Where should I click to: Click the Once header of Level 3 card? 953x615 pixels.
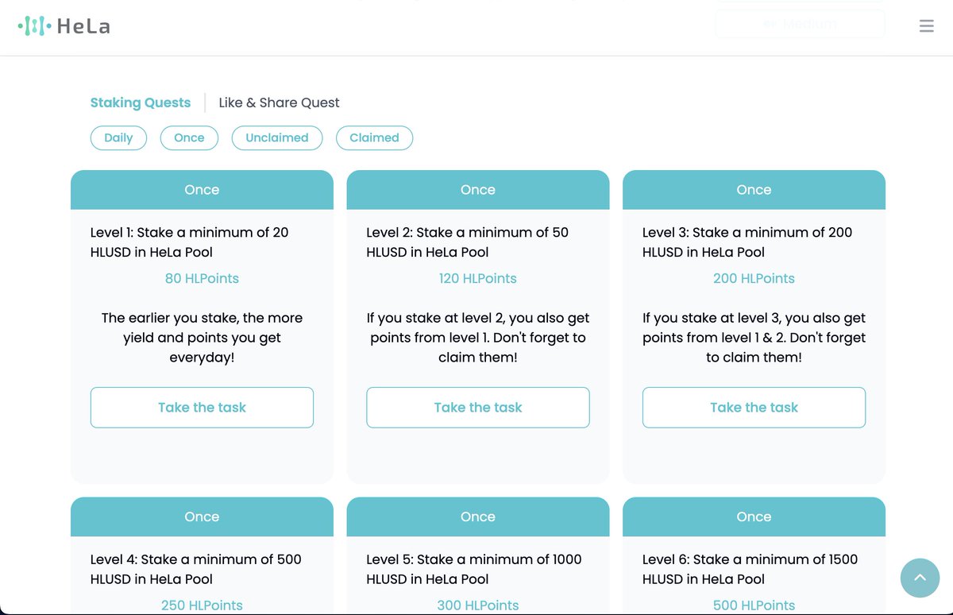coord(754,190)
